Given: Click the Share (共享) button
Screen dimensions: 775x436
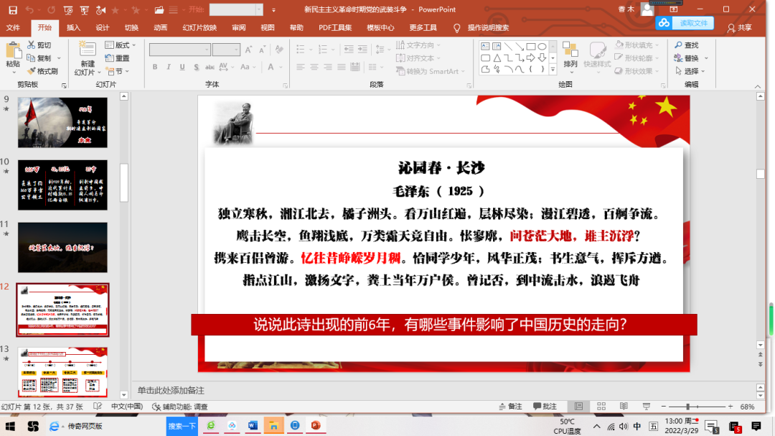Looking at the screenshot, I should tap(739, 28).
